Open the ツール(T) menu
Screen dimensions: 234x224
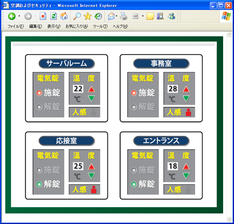click(x=100, y=26)
